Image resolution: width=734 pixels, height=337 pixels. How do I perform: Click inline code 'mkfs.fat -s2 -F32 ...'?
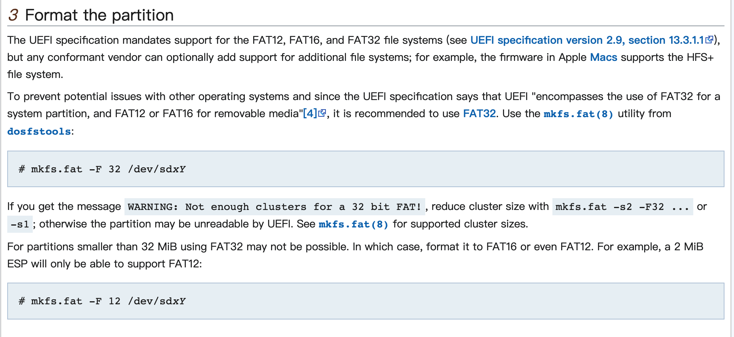622,207
